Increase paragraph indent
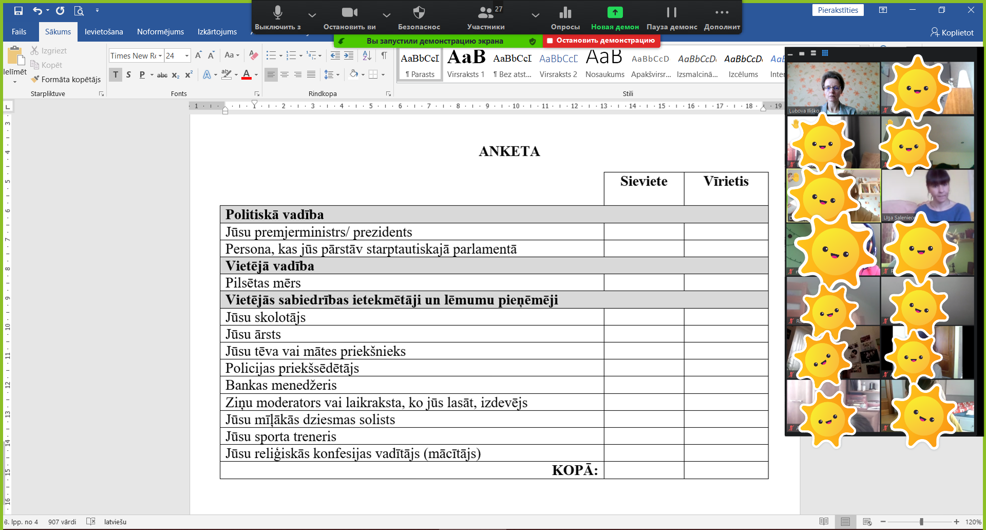 coord(349,55)
